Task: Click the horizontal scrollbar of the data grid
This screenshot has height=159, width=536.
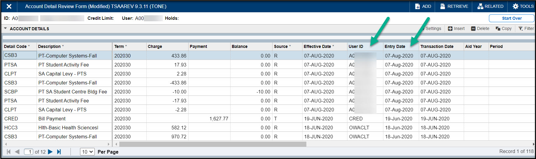Action: (x=213, y=144)
